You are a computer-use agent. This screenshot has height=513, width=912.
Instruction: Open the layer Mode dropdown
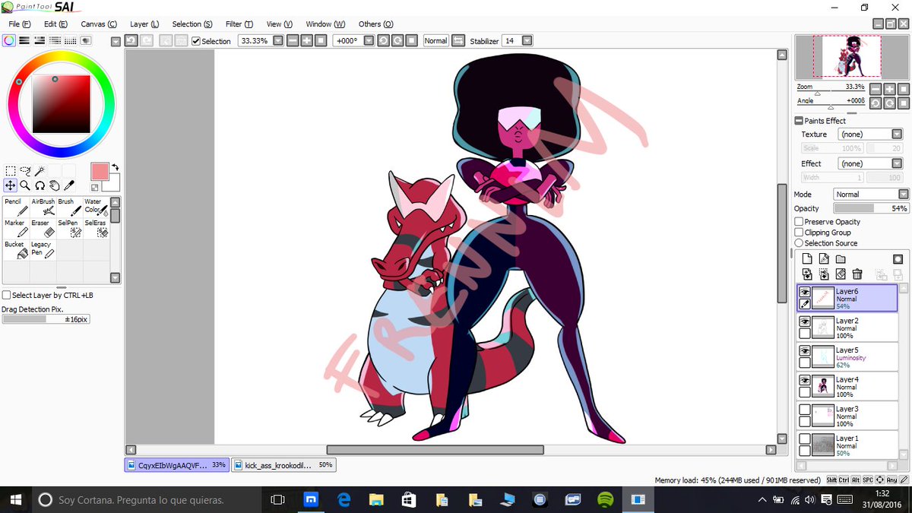click(903, 195)
